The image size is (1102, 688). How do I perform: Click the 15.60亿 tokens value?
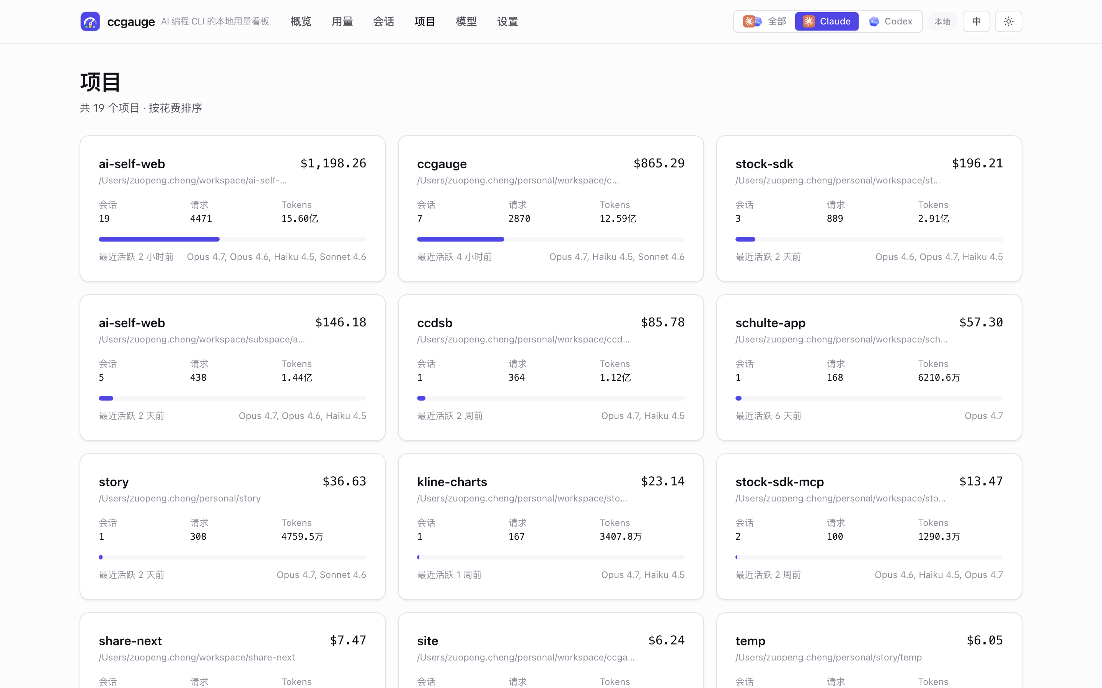pos(300,218)
